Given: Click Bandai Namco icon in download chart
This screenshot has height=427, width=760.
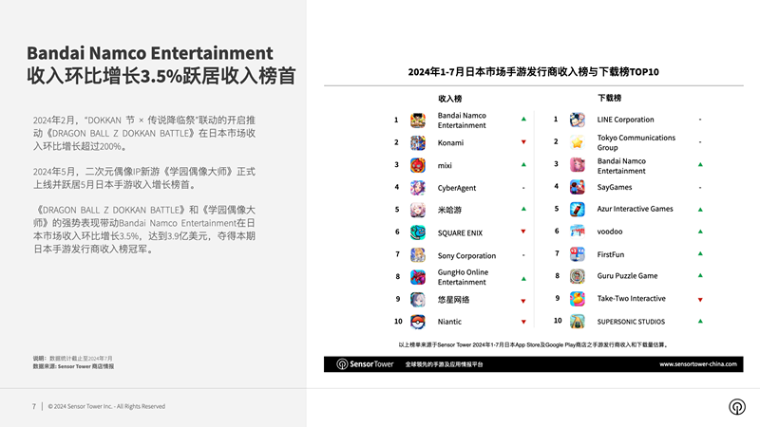Looking at the screenshot, I should coord(578,165).
